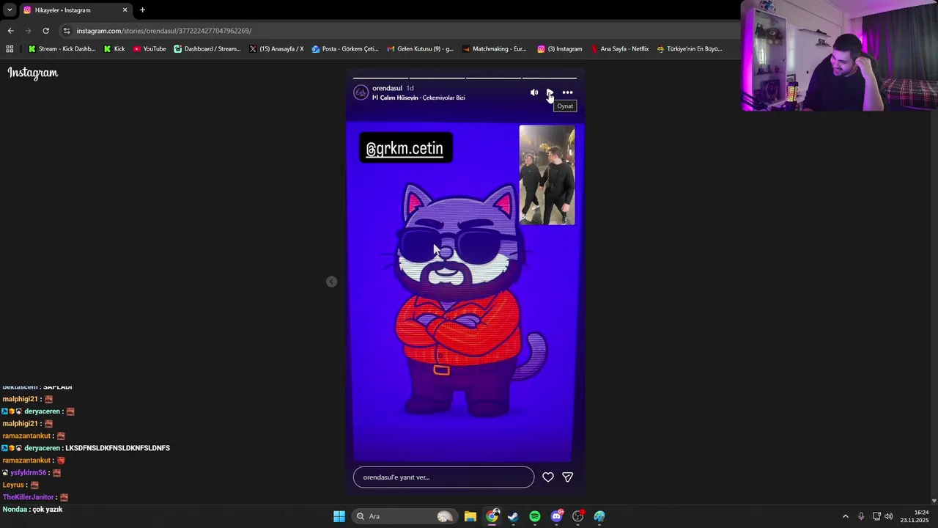
Task: Open Discord from the taskbar
Action: (556, 516)
